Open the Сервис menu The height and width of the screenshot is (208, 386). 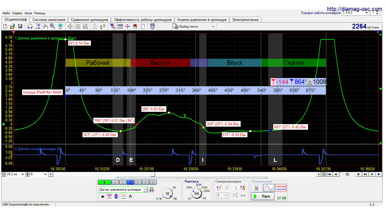[17, 13]
